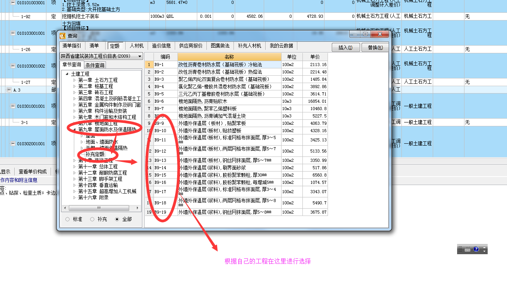Select the 全部 radio option

coord(117,219)
